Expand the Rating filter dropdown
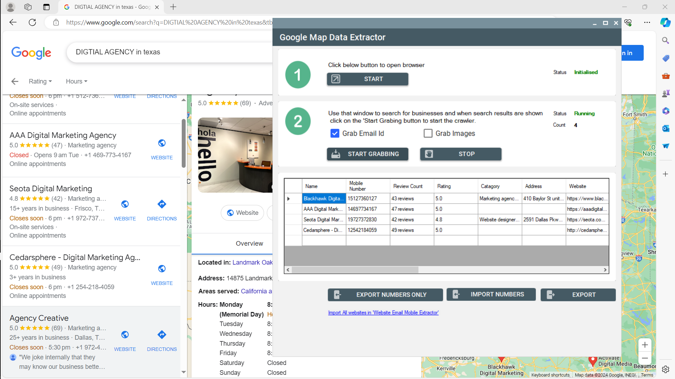 [40, 81]
